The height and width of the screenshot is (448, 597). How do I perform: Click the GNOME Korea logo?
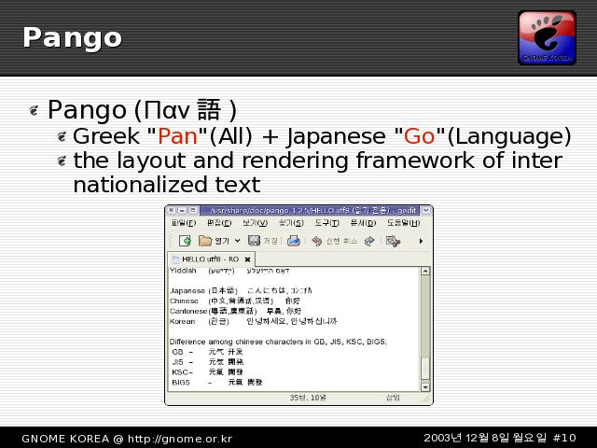(x=547, y=37)
